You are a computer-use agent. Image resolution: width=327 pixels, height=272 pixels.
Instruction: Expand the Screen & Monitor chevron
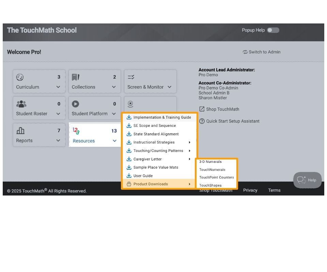[x=170, y=87]
